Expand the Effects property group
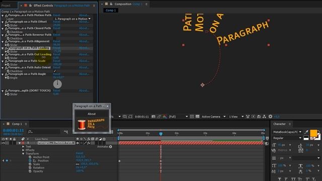 23,150
